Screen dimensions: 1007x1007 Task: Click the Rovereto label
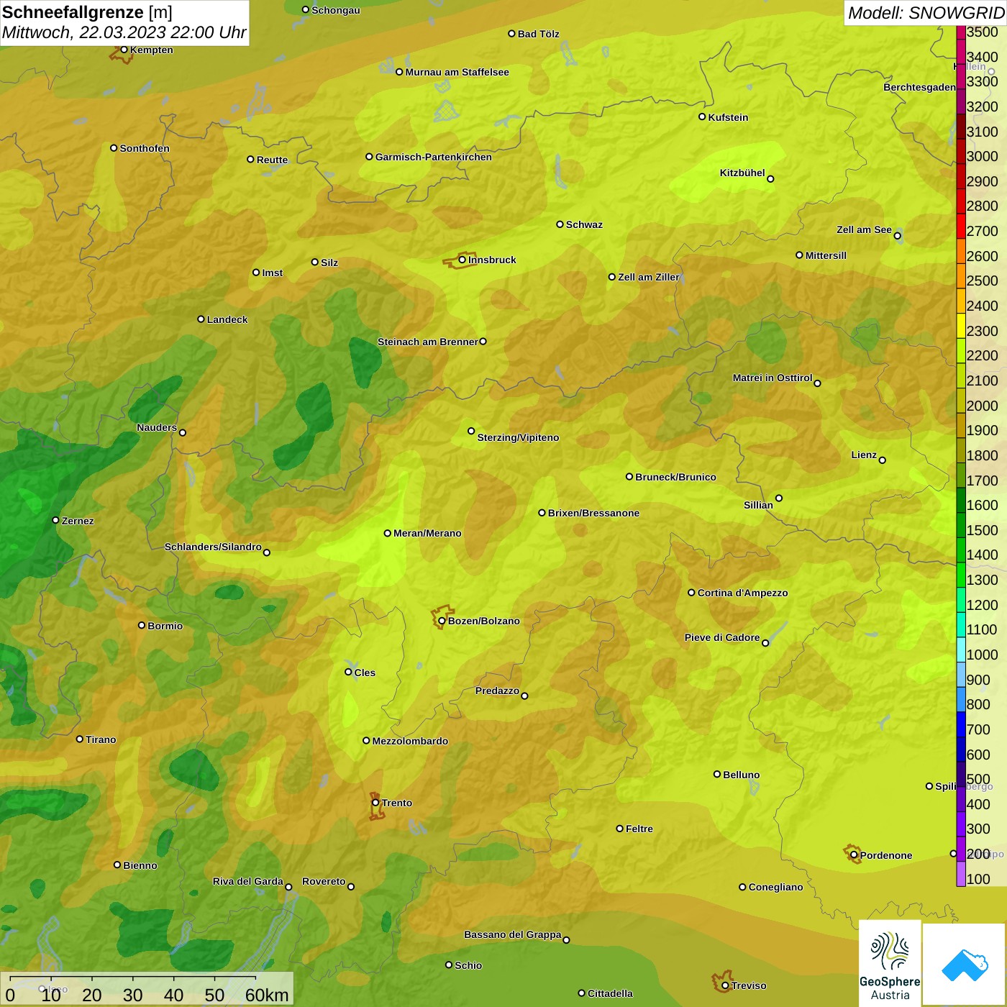324,881
